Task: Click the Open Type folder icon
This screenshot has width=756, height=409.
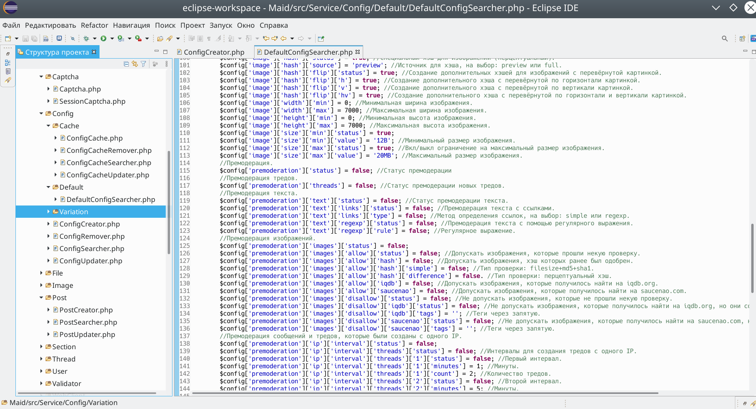Action: (160, 38)
